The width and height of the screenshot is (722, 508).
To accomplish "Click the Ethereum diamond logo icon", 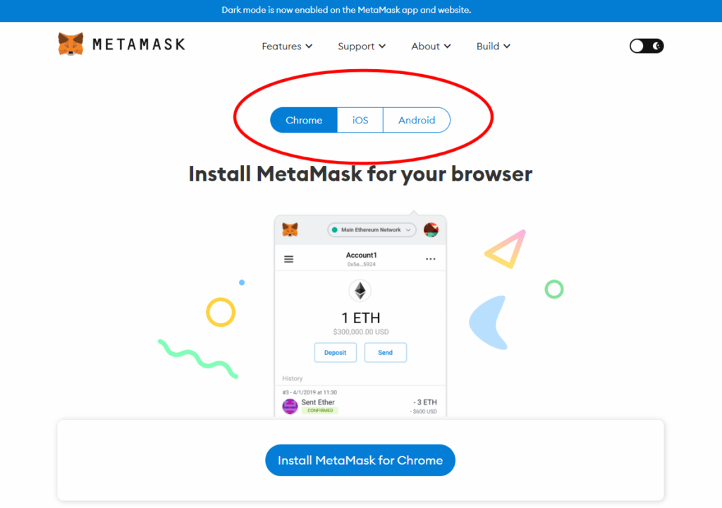I will pyautogui.click(x=360, y=291).
